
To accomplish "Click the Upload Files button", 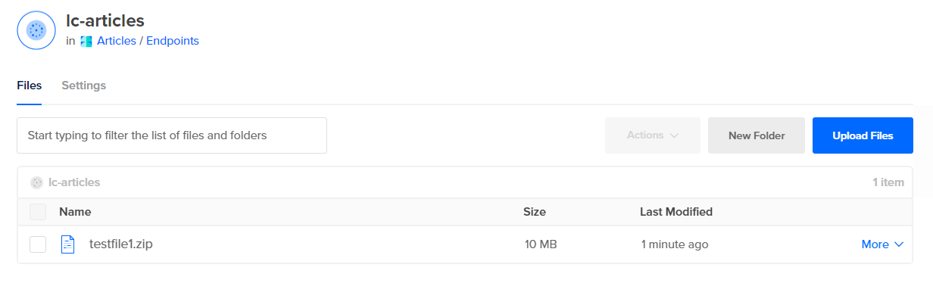I will 863,135.
